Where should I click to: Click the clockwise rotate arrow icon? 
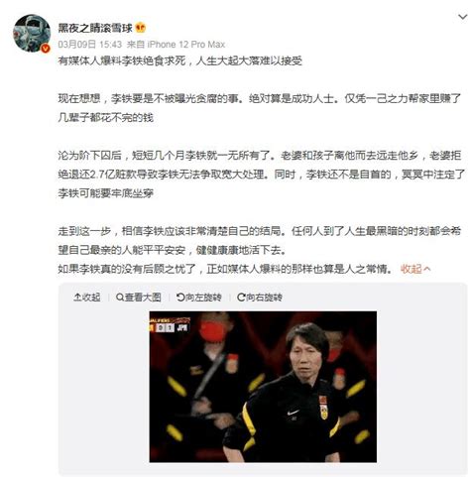pos(241,298)
